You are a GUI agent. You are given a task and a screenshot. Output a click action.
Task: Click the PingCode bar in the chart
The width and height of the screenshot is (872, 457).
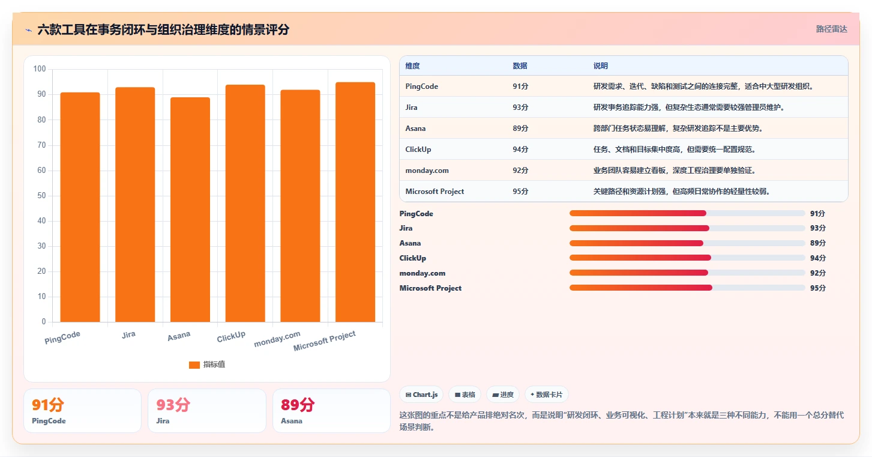pos(80,207)
